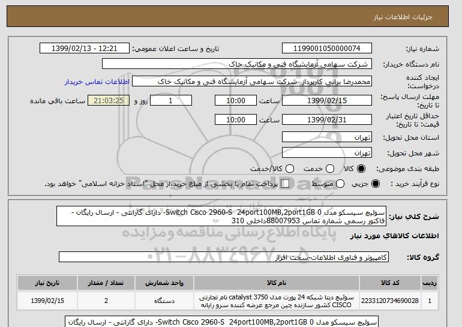
Task: Click the جزئیات اطلاعات نیاز header title
Action: (403, 17)
